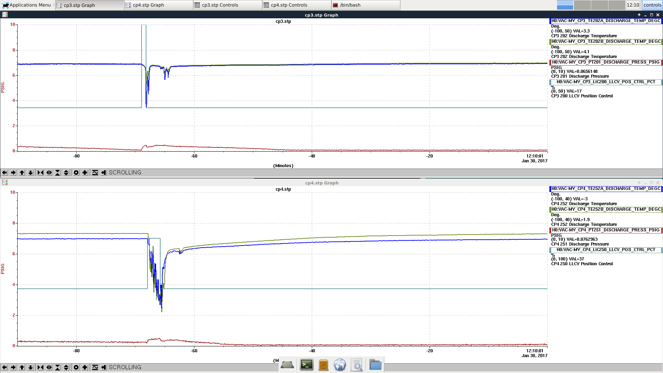Pan right in cp3.stp graph toolbar

13,173
